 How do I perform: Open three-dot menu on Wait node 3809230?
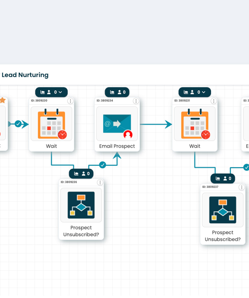click(x=70, y=101)
